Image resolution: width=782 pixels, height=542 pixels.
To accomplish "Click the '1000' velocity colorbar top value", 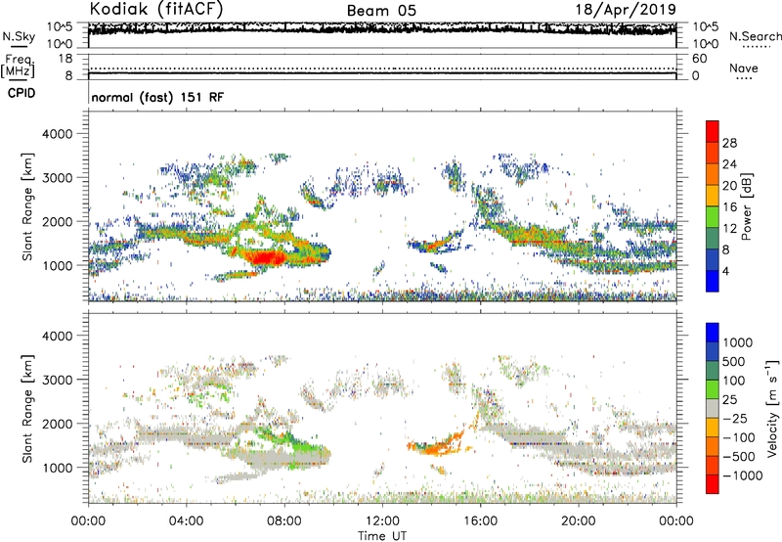I will [x=737, y=342].
